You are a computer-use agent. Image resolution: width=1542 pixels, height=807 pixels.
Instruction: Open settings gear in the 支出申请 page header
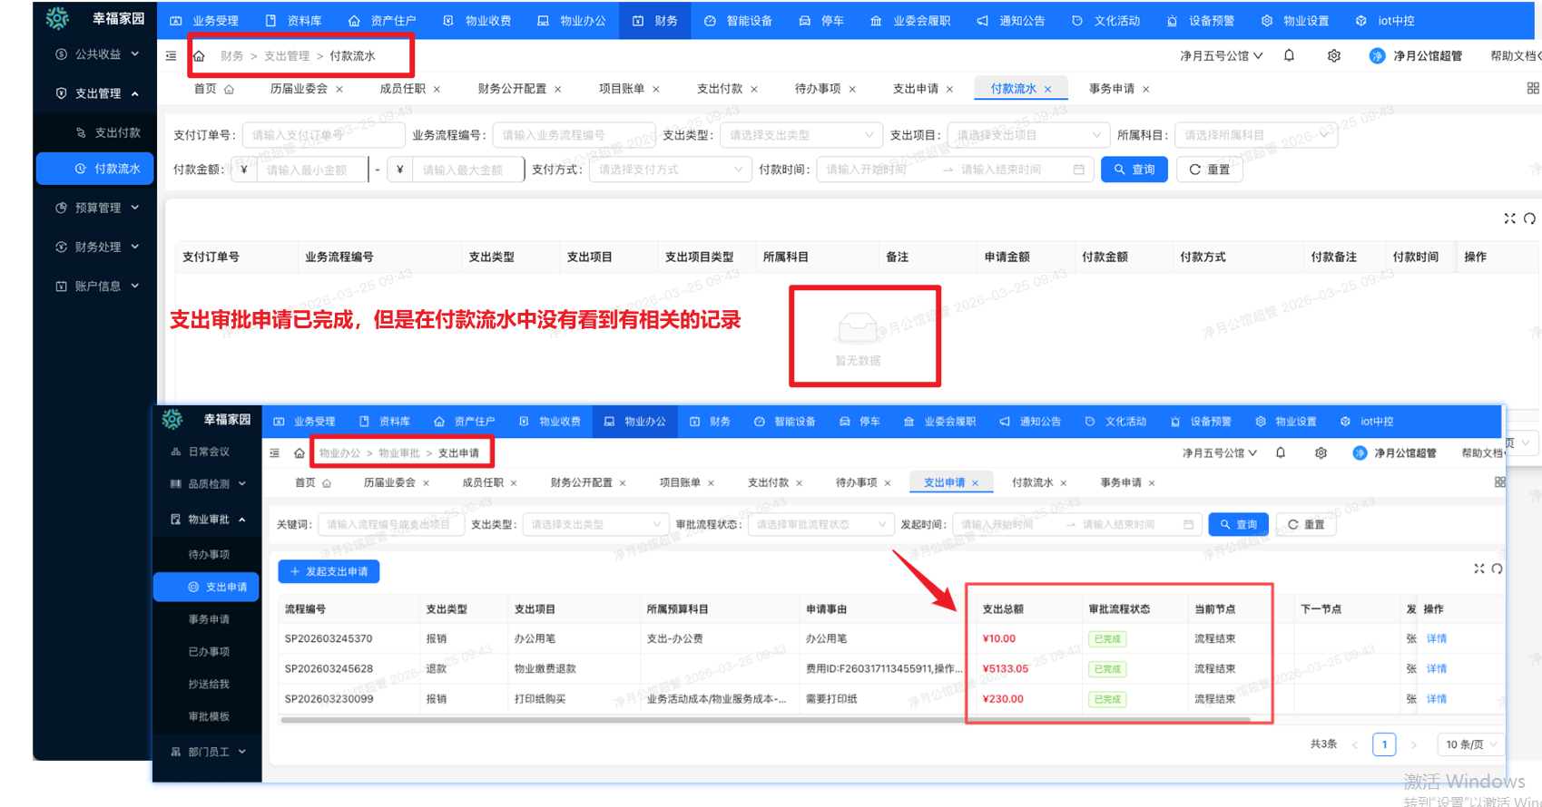tap(1321, 452)
